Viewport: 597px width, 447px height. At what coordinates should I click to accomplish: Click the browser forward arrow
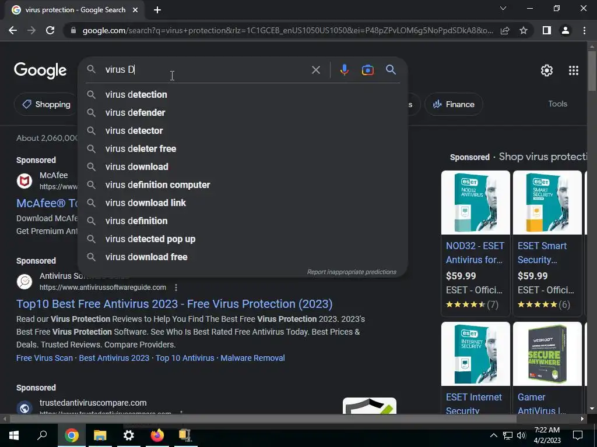[x=31, y=30]
